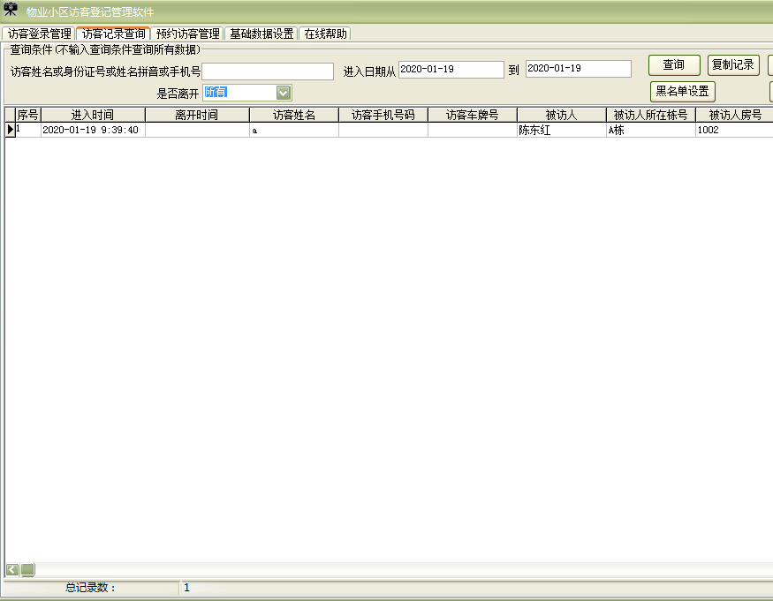Image resolution: width=773 pixels, height=601 pixels.
Task: Click the 被访人 column header
Action: coord(562,115)
